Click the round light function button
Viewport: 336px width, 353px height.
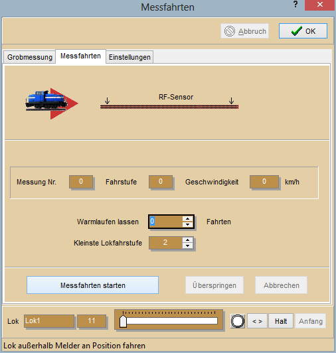click(x=238, y=321)
